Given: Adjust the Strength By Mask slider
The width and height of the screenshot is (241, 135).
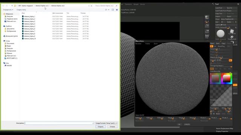Looking at the screenshot, I should tap(221, 66).
